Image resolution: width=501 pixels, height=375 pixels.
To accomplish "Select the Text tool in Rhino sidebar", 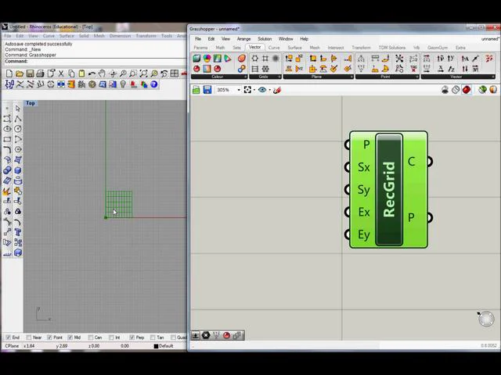I will (x=18, y=232).
